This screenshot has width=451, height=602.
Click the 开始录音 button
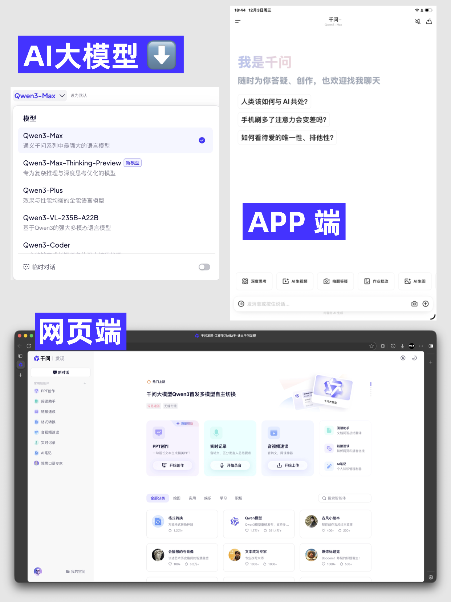pos(230,465)
